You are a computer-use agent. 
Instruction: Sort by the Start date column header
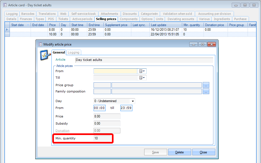(x=18, y=25)
